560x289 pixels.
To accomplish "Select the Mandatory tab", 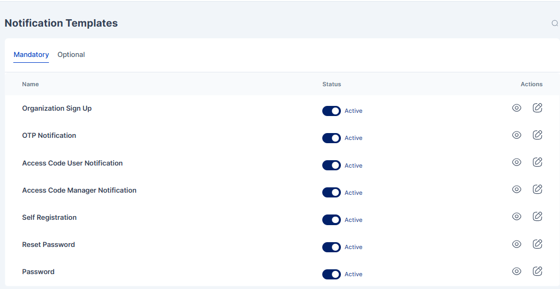I will click(x=31, y=55).
